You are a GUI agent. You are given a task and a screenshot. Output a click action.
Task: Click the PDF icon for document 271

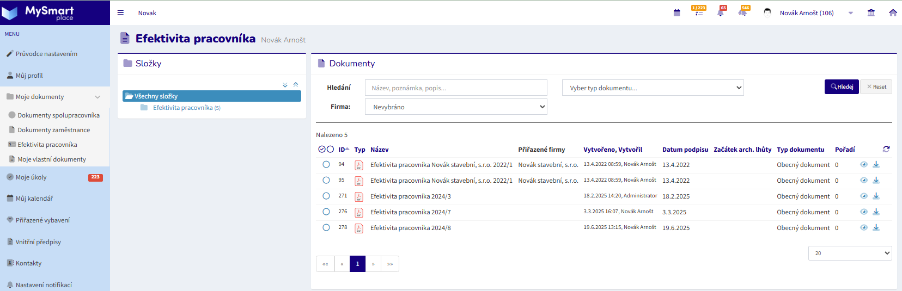click(x=359, y=197)
